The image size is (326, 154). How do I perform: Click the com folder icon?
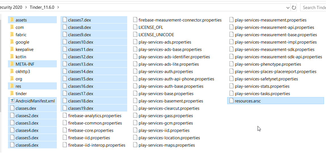point(12,27)
